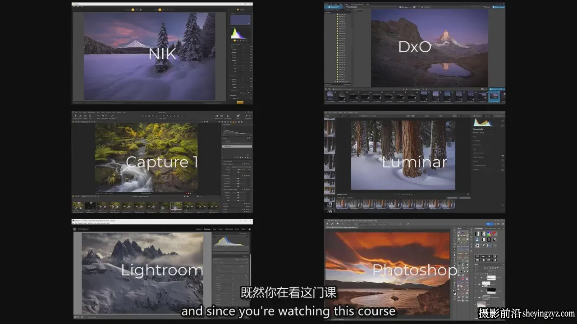Click the Print button above DxO's filmstrip
This screenshot has height=324, width=577.
click(484, 89)
